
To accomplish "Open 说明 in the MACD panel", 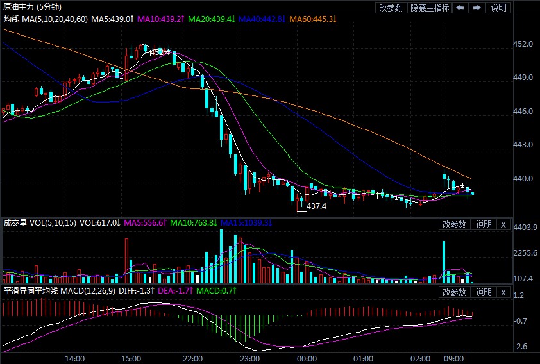I will click(x=483, y=292).
